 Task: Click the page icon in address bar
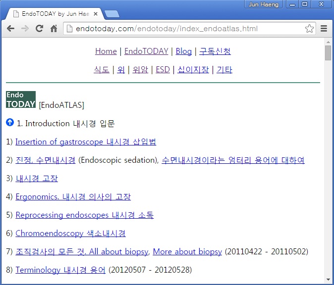tap(69, 29)
